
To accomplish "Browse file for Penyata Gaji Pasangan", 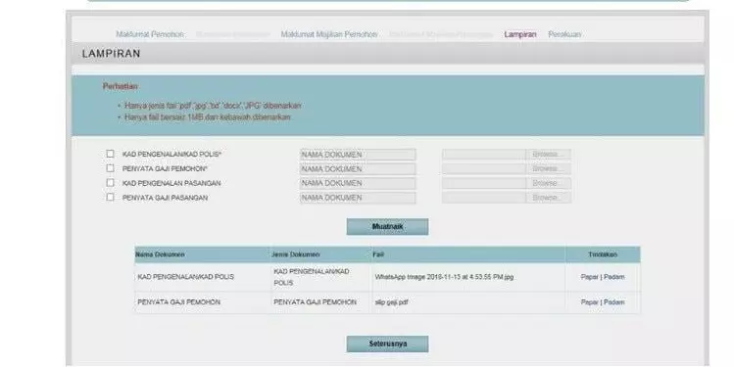I will (548, 198).
